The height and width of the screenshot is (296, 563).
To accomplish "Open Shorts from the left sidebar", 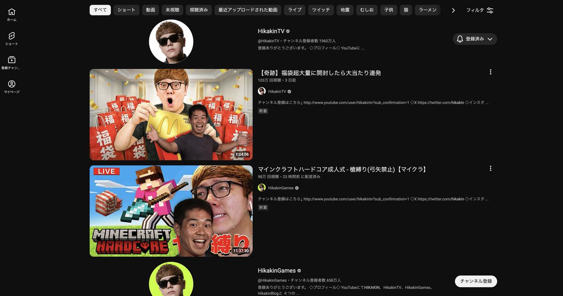I will coord(11,37).
